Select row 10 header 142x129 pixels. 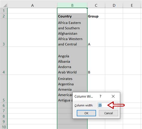click(x=4, y=127)
